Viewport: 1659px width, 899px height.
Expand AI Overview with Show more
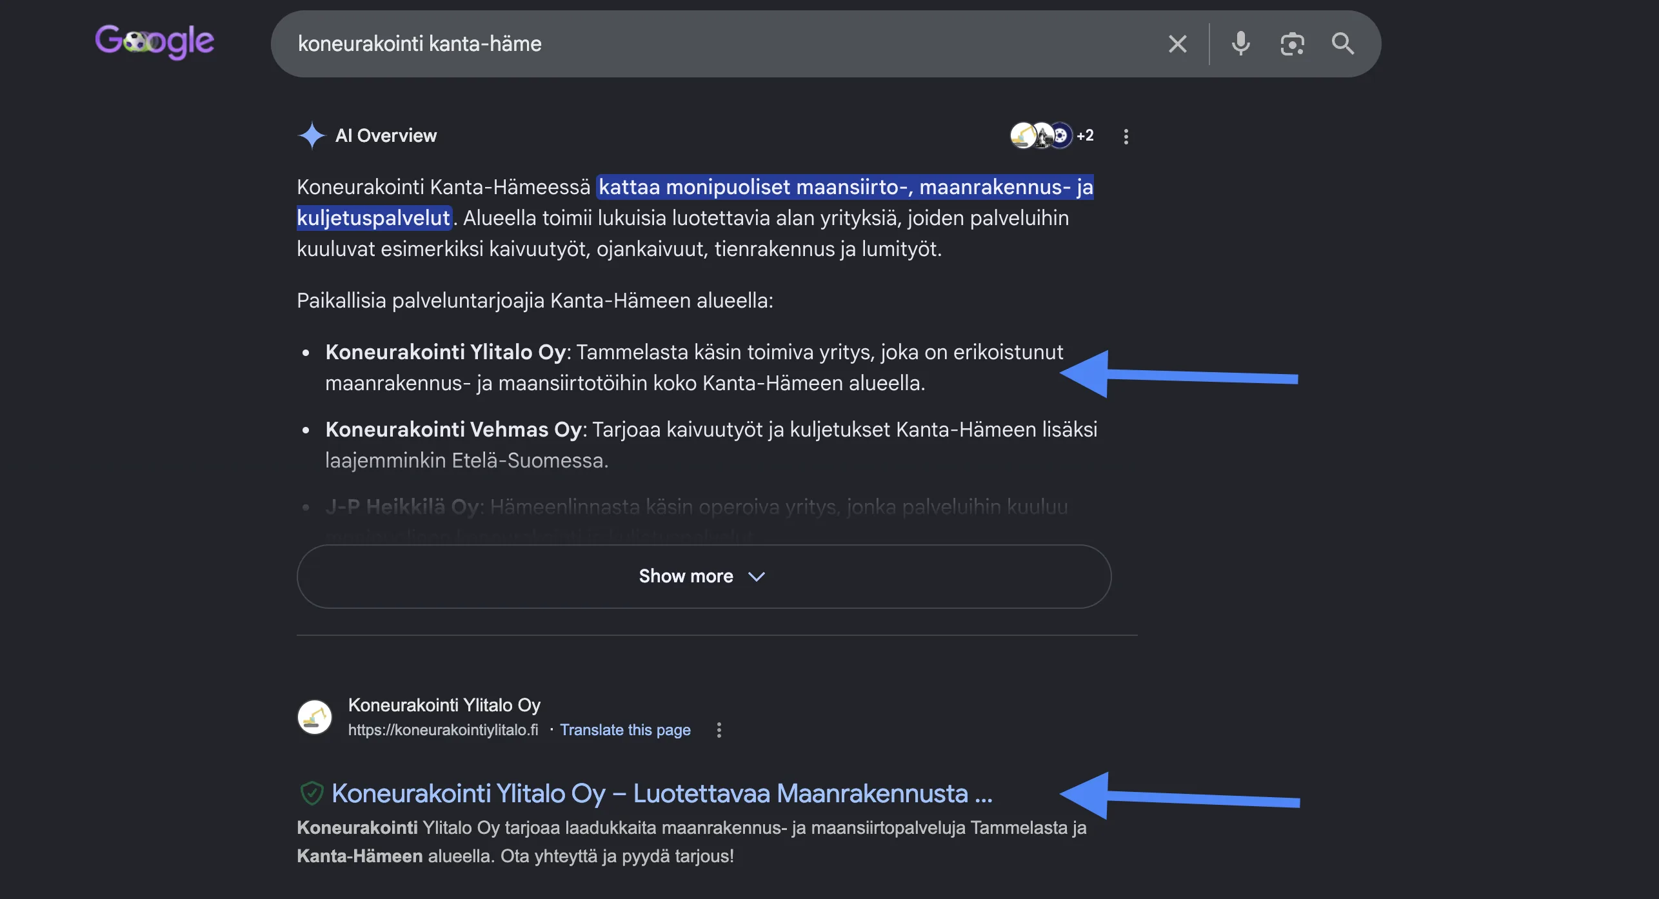(x=704, y=576)
